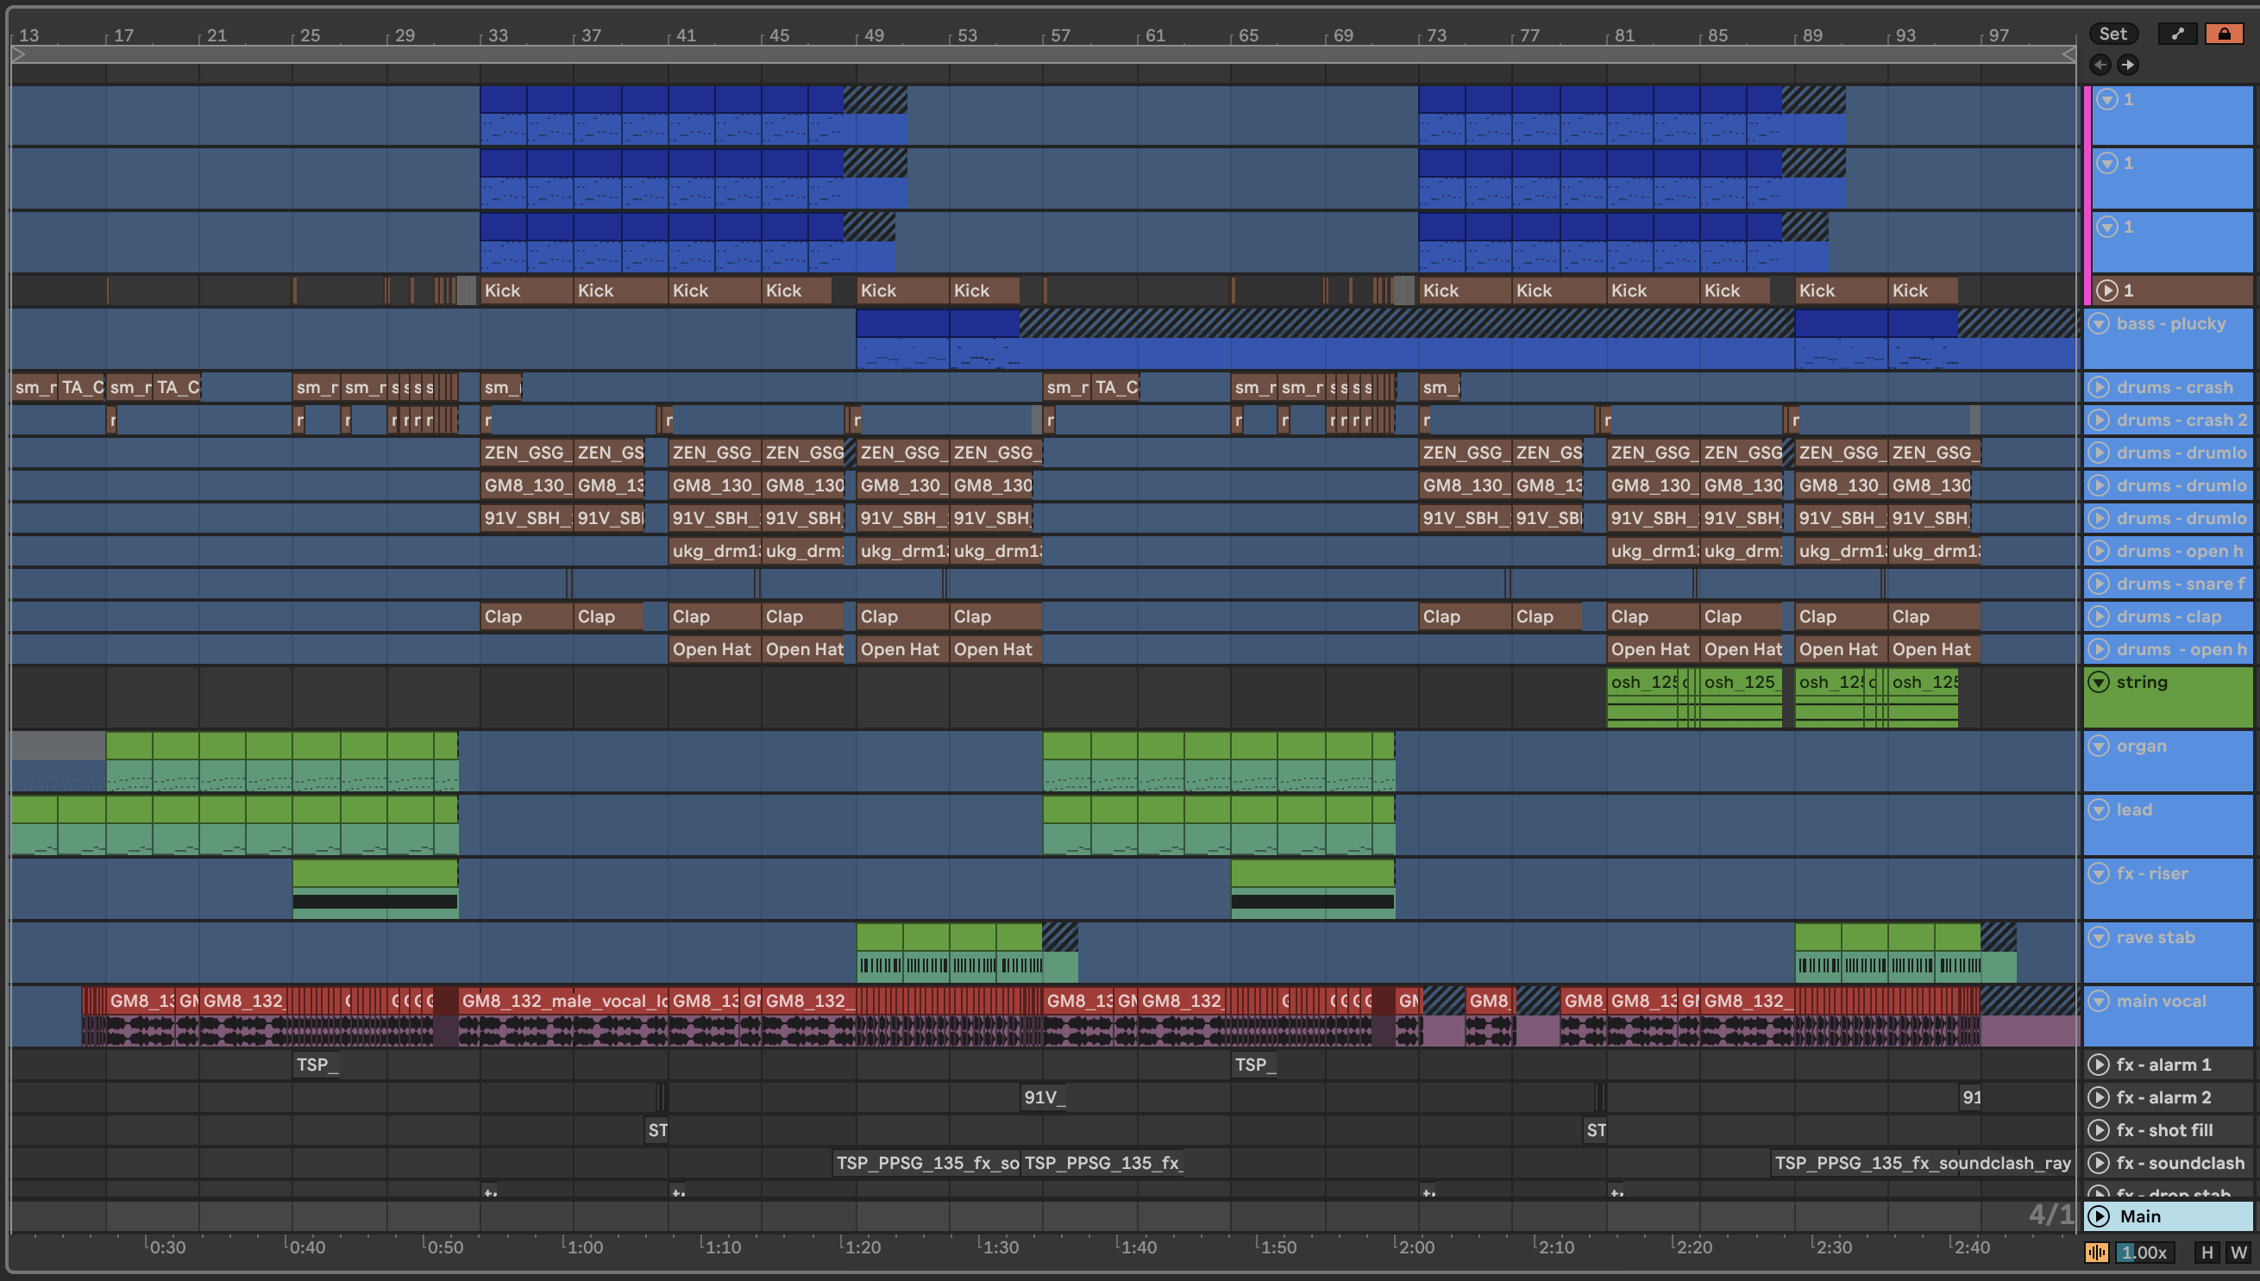Toggle the automation lock button
The image size is (2260, 1281).
point(2223,34)
